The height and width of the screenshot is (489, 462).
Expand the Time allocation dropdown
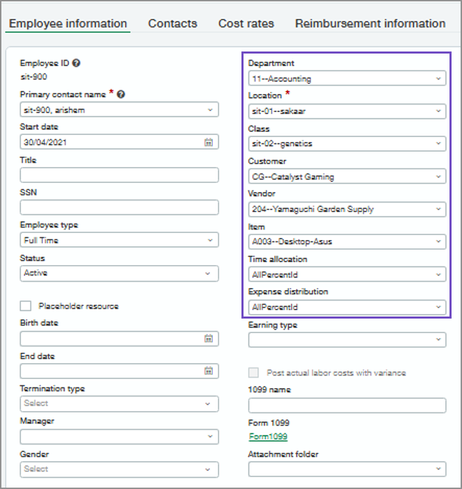(x=438, y=275)
